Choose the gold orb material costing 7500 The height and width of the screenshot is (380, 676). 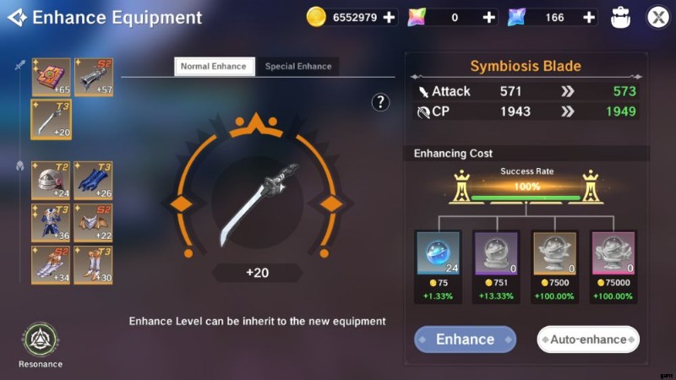pyautogui.click(x=554, y=252)
